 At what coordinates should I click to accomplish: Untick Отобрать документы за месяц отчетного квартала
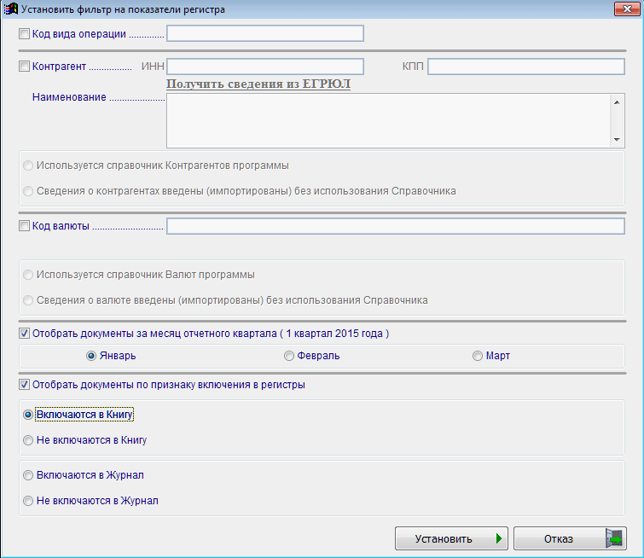click(24, 334)
